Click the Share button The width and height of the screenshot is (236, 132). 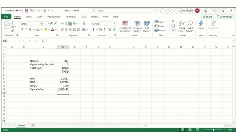207,16
